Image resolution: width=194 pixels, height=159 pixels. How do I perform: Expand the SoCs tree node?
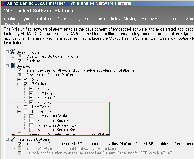19,79
